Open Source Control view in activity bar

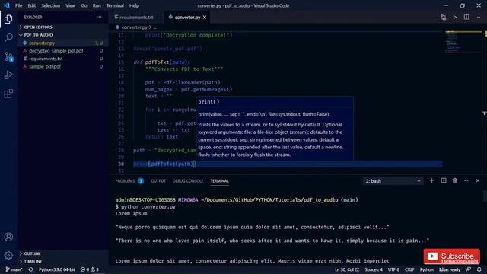tap(8, 56)
